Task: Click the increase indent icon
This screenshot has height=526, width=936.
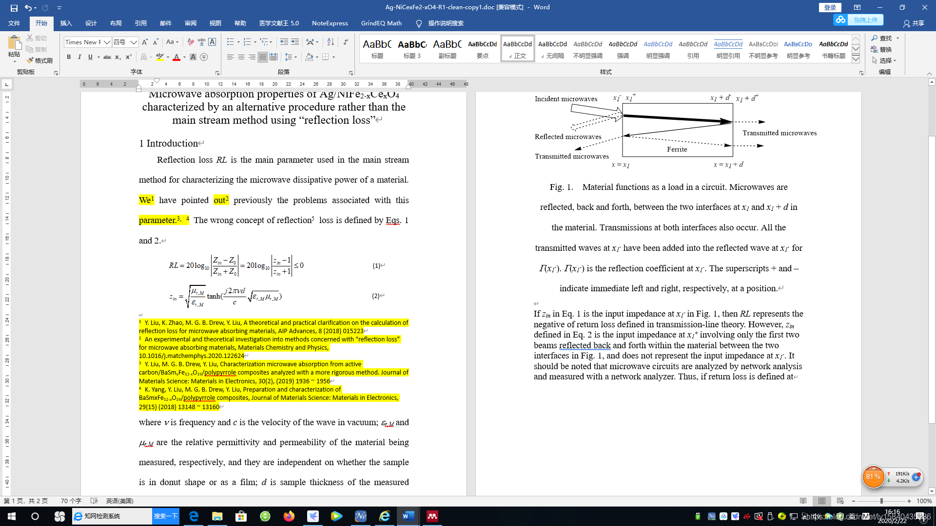Action: (x=295, y=42)
